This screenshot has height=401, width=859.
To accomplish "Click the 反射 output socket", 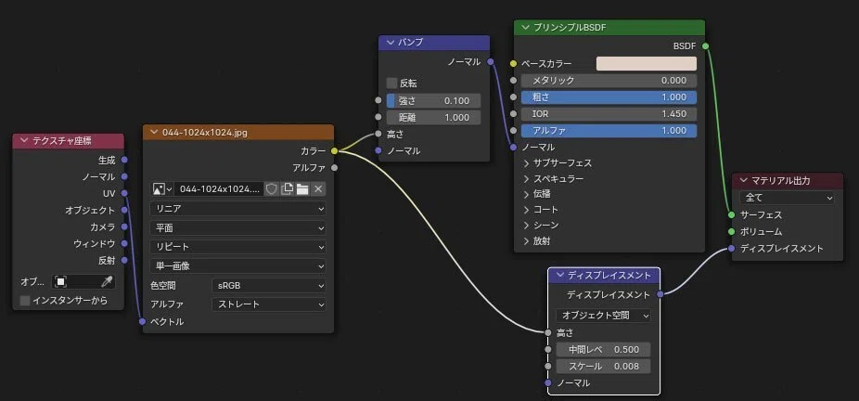I will (124, 260).
